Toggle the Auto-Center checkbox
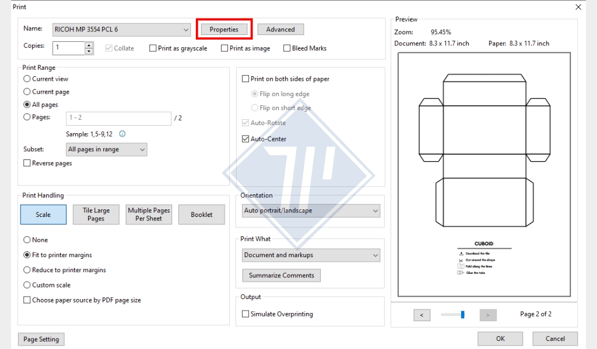This screenshot has width=597, height=349. coord(245,139)
